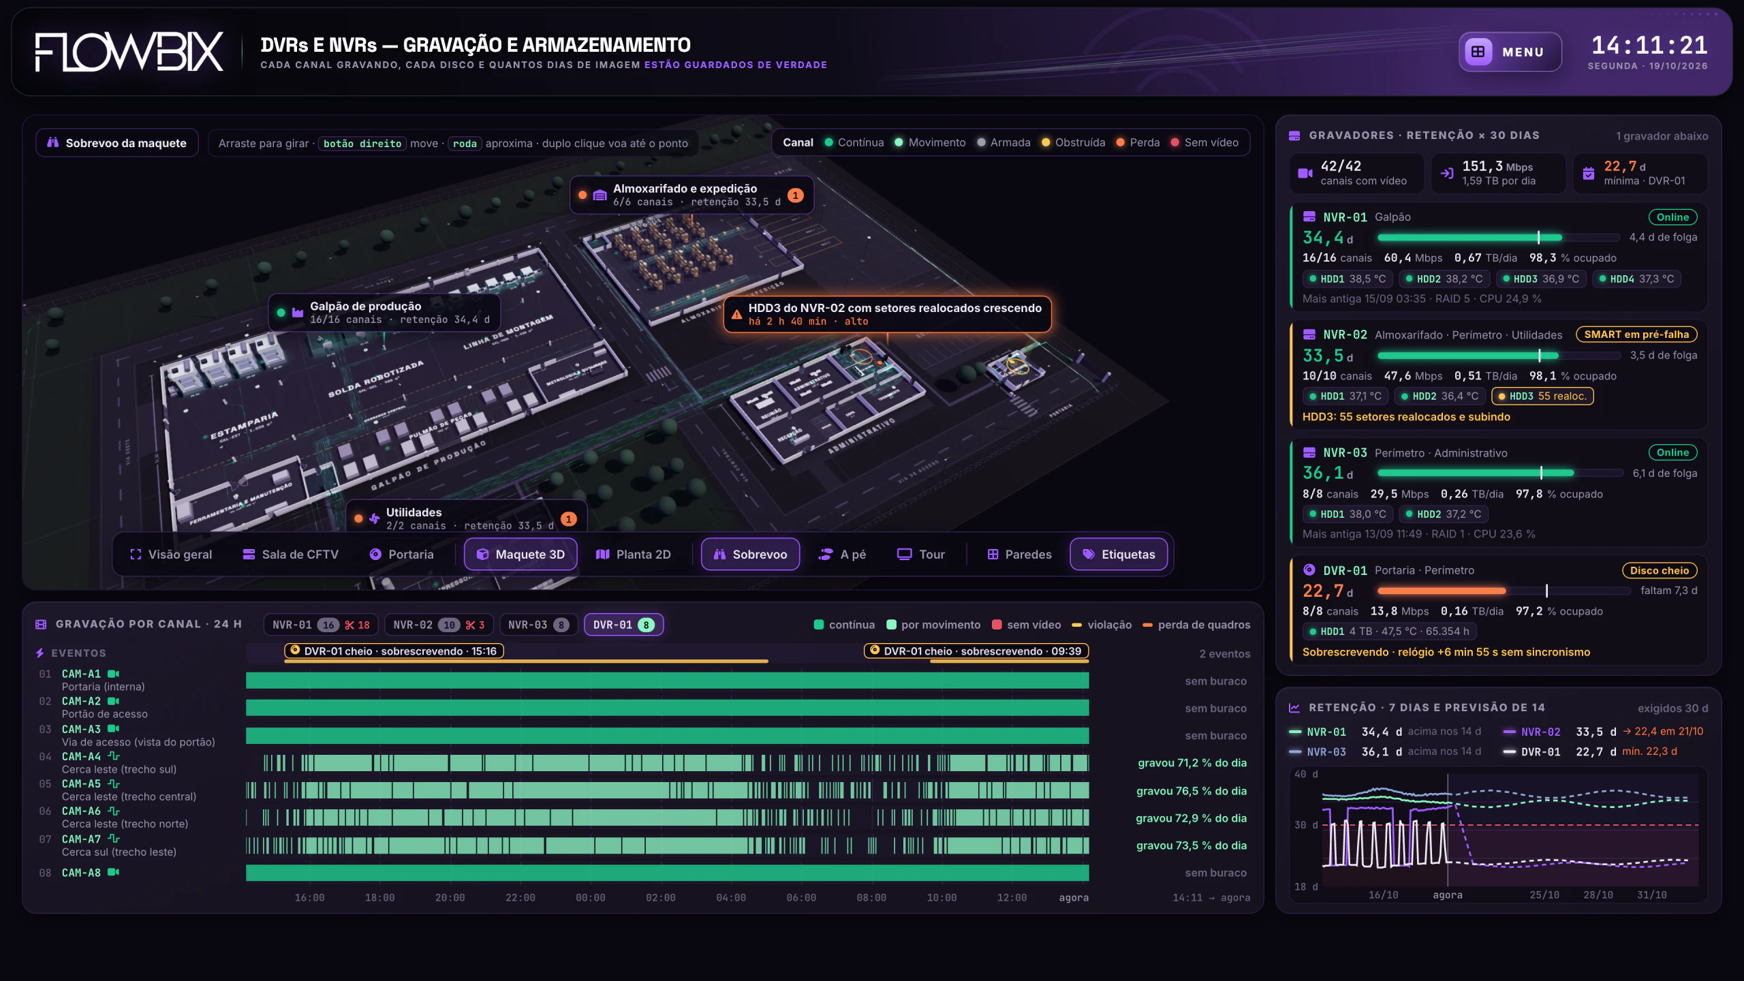The height and width of the screenshot is (981, 1744).
Task: Toggle Paredes visibility
Action: [x=1019, y=555]
